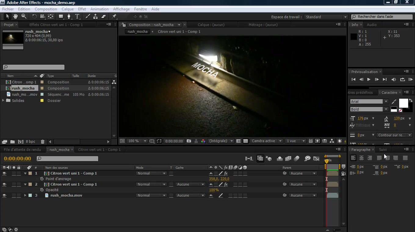Select the Hand tool in toolbar
415x232 pixels.
click(x=15, y=16)
